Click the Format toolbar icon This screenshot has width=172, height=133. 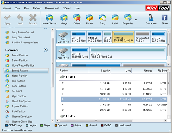(x=90, y=18)
